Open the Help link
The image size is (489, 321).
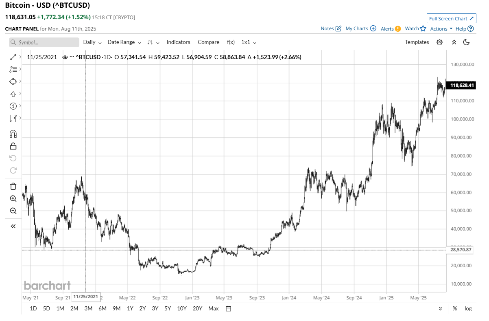tap(465, 29)
